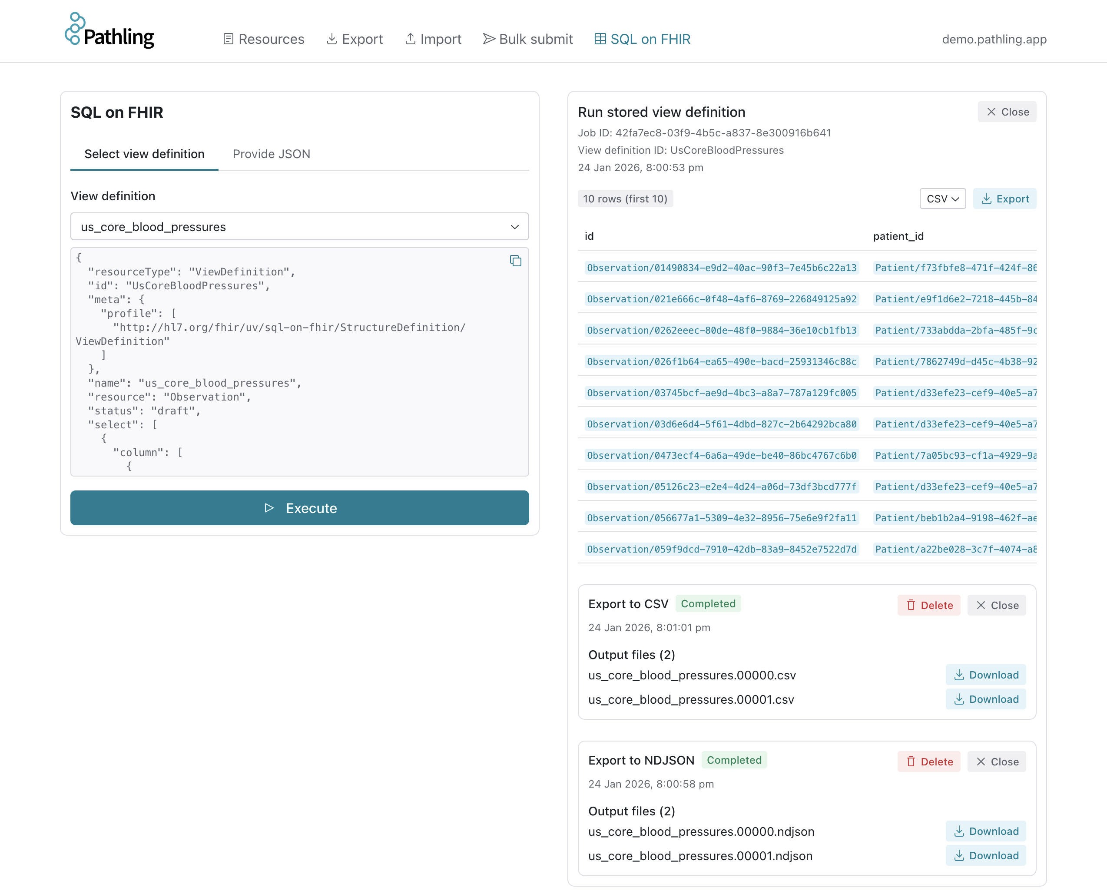Click the us_core_blood_pressures.00000.csv file name

point(692,675)
